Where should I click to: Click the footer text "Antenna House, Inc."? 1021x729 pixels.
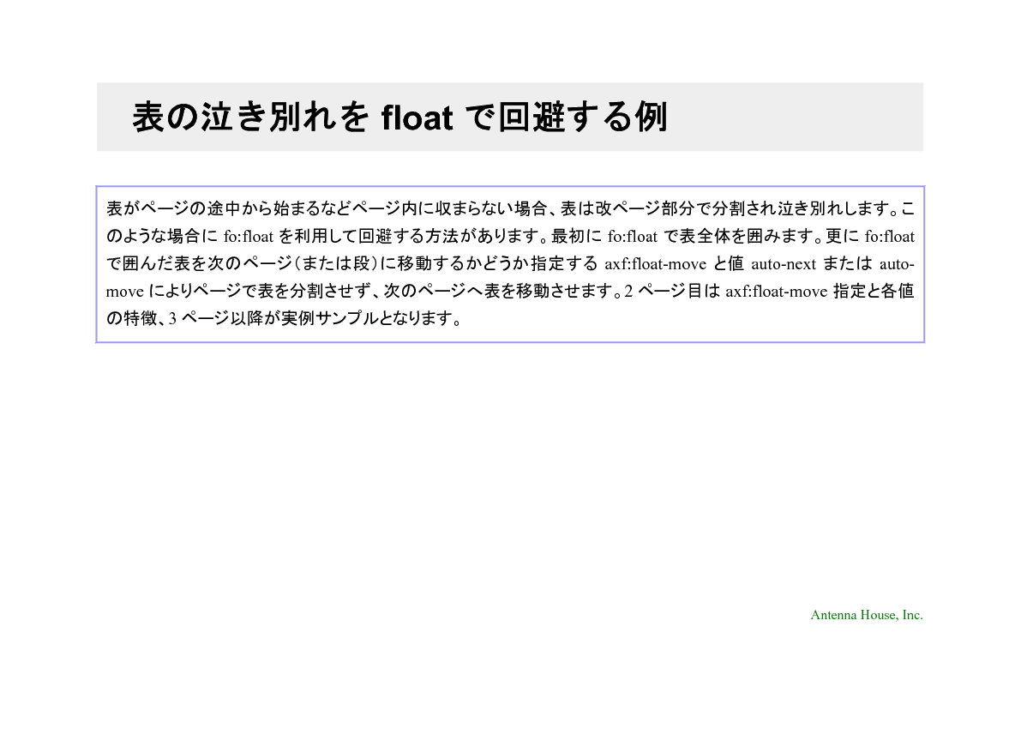coord(867,615)
